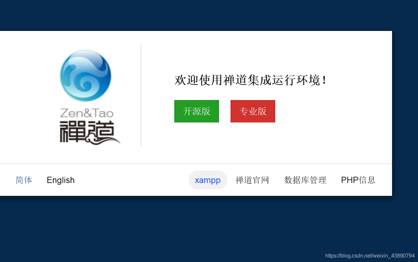Open the green 开源版 button

(197, 111)
